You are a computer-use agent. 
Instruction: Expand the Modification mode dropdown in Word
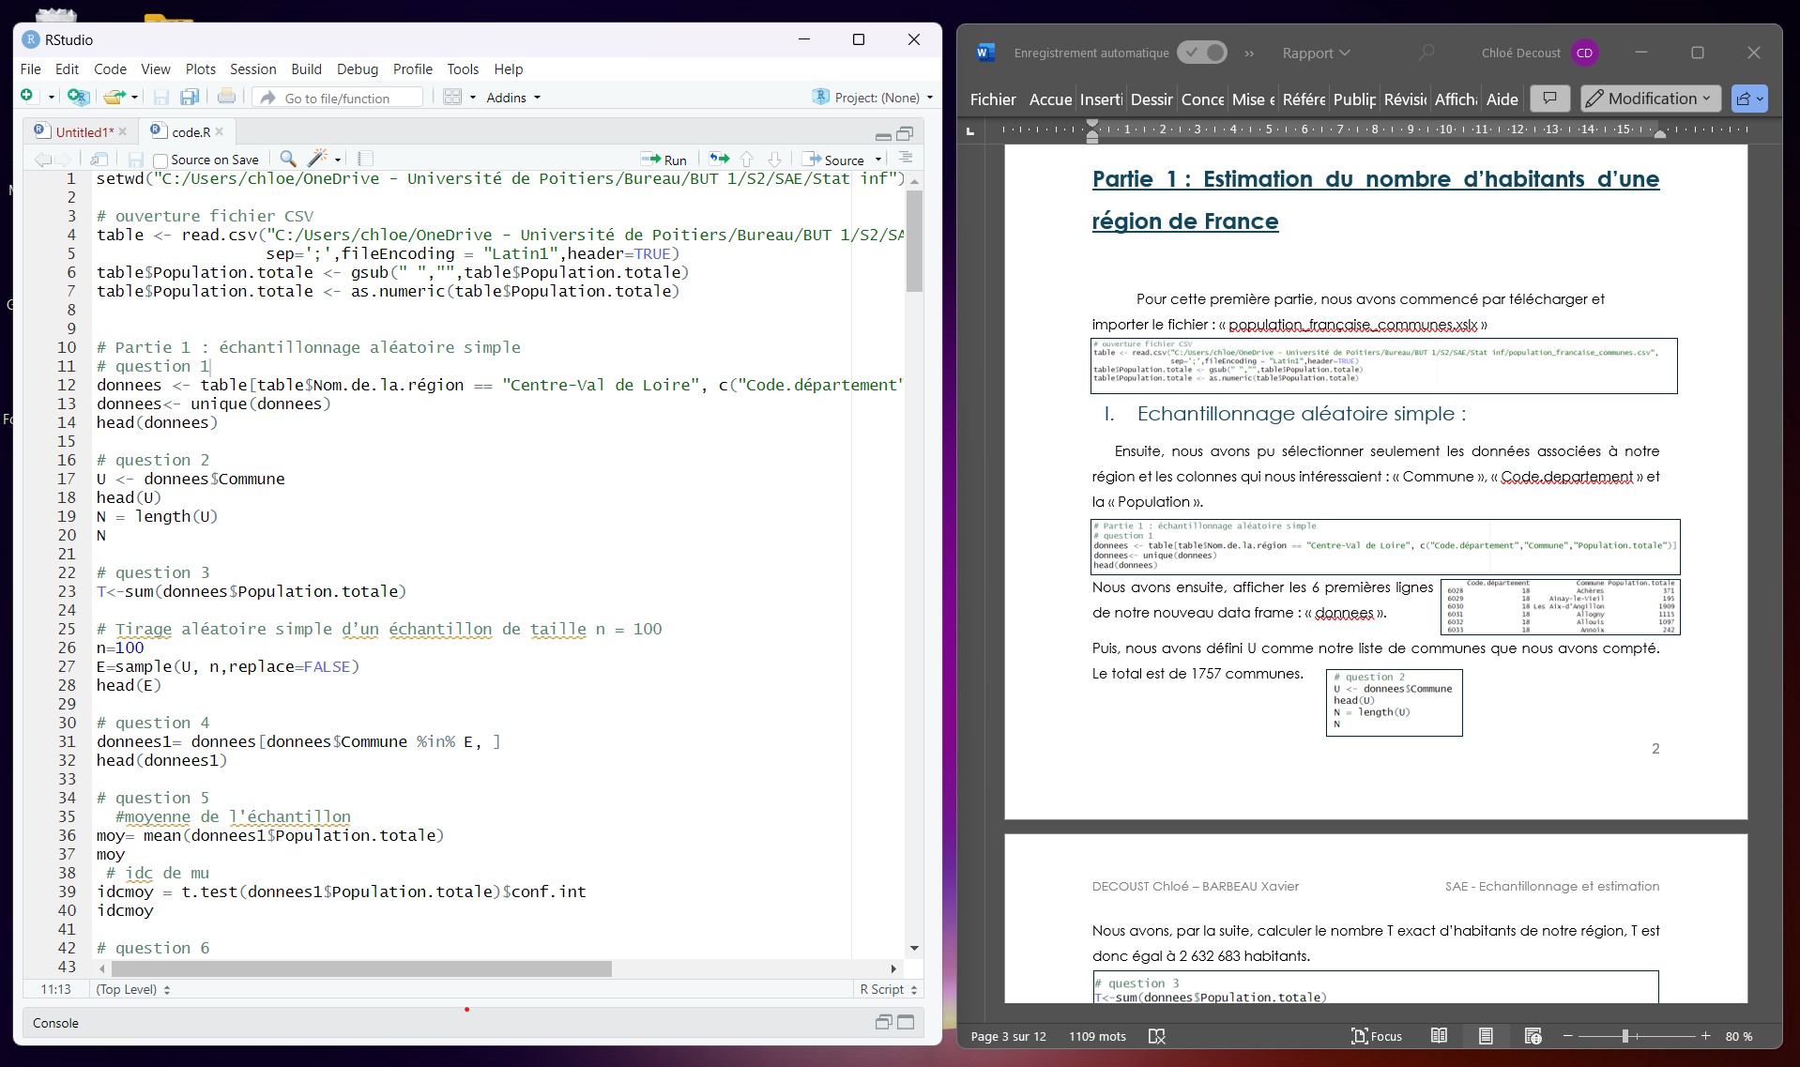(x=1705, y=98)
